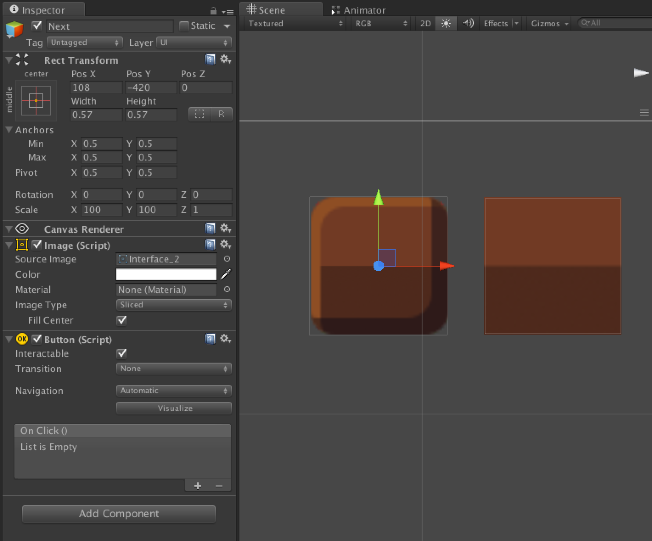Open the Static flags dropdown arrow
This screenshot has height=541, width=652.
click(227, 26)
